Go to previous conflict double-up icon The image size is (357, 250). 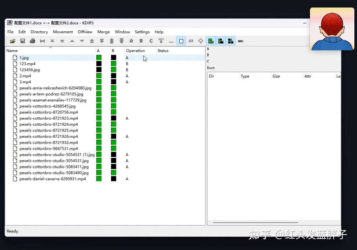point(92,41)
